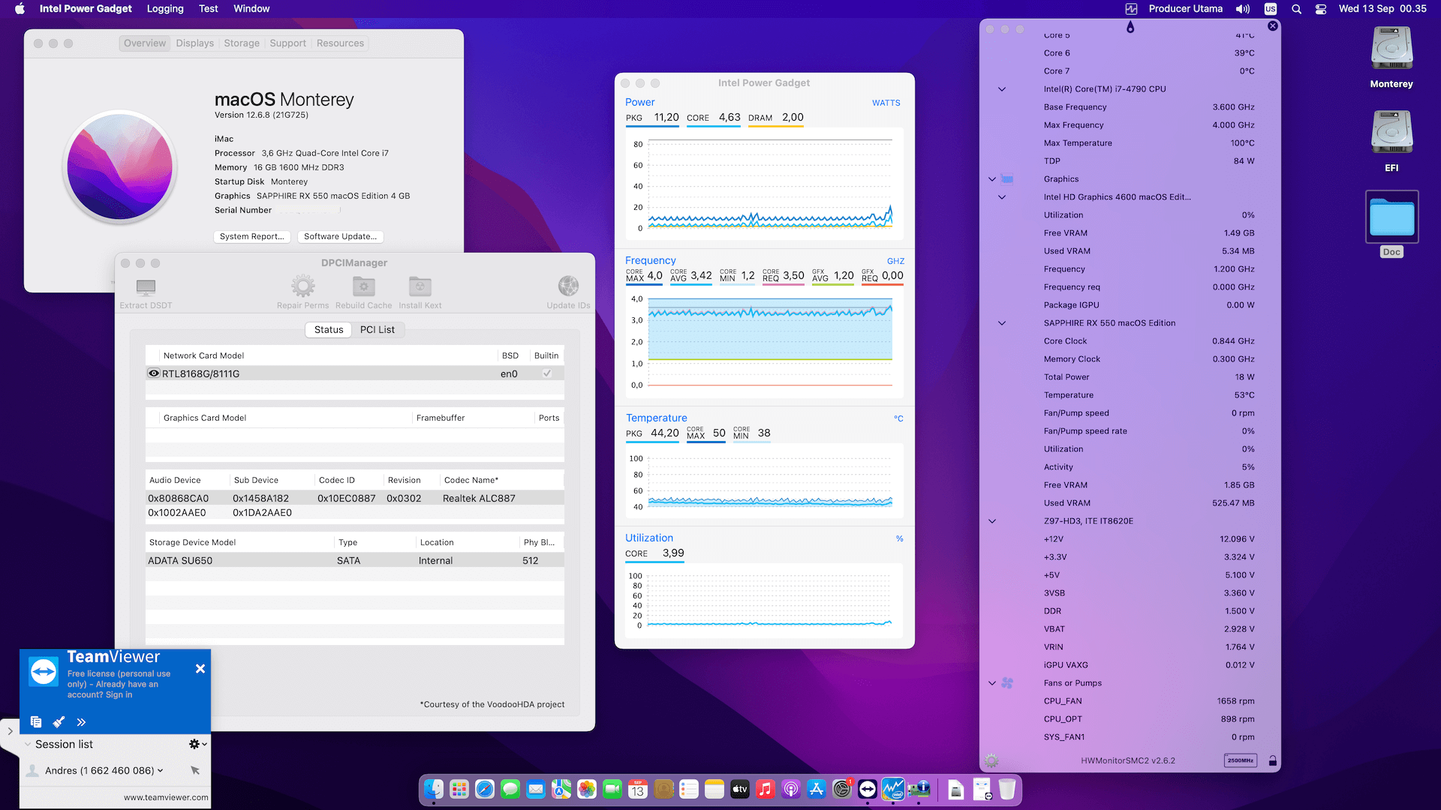This screenshot has height=810, width=1441.
Task: Click the Software Update... button
Action: [x=341, y=236]
